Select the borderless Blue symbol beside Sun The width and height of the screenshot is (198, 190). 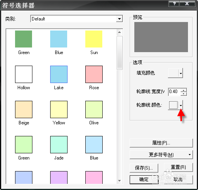pyautogui.click(x=59, y=39)
